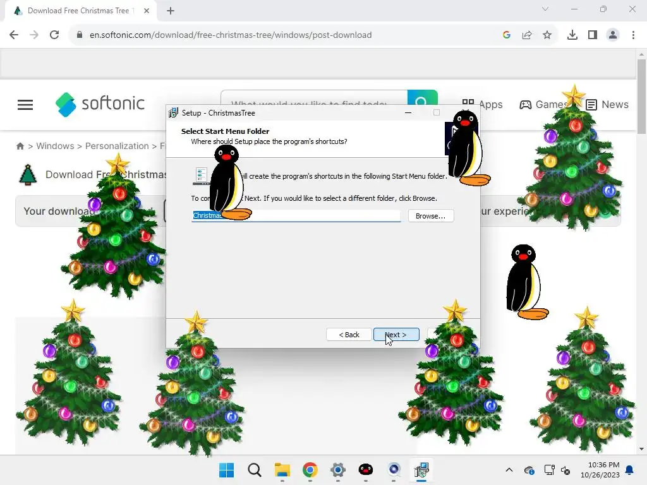The image size is (647, 485).
Task: Minimize the Setup - ChristmasTree window
Action: [408, 112]
